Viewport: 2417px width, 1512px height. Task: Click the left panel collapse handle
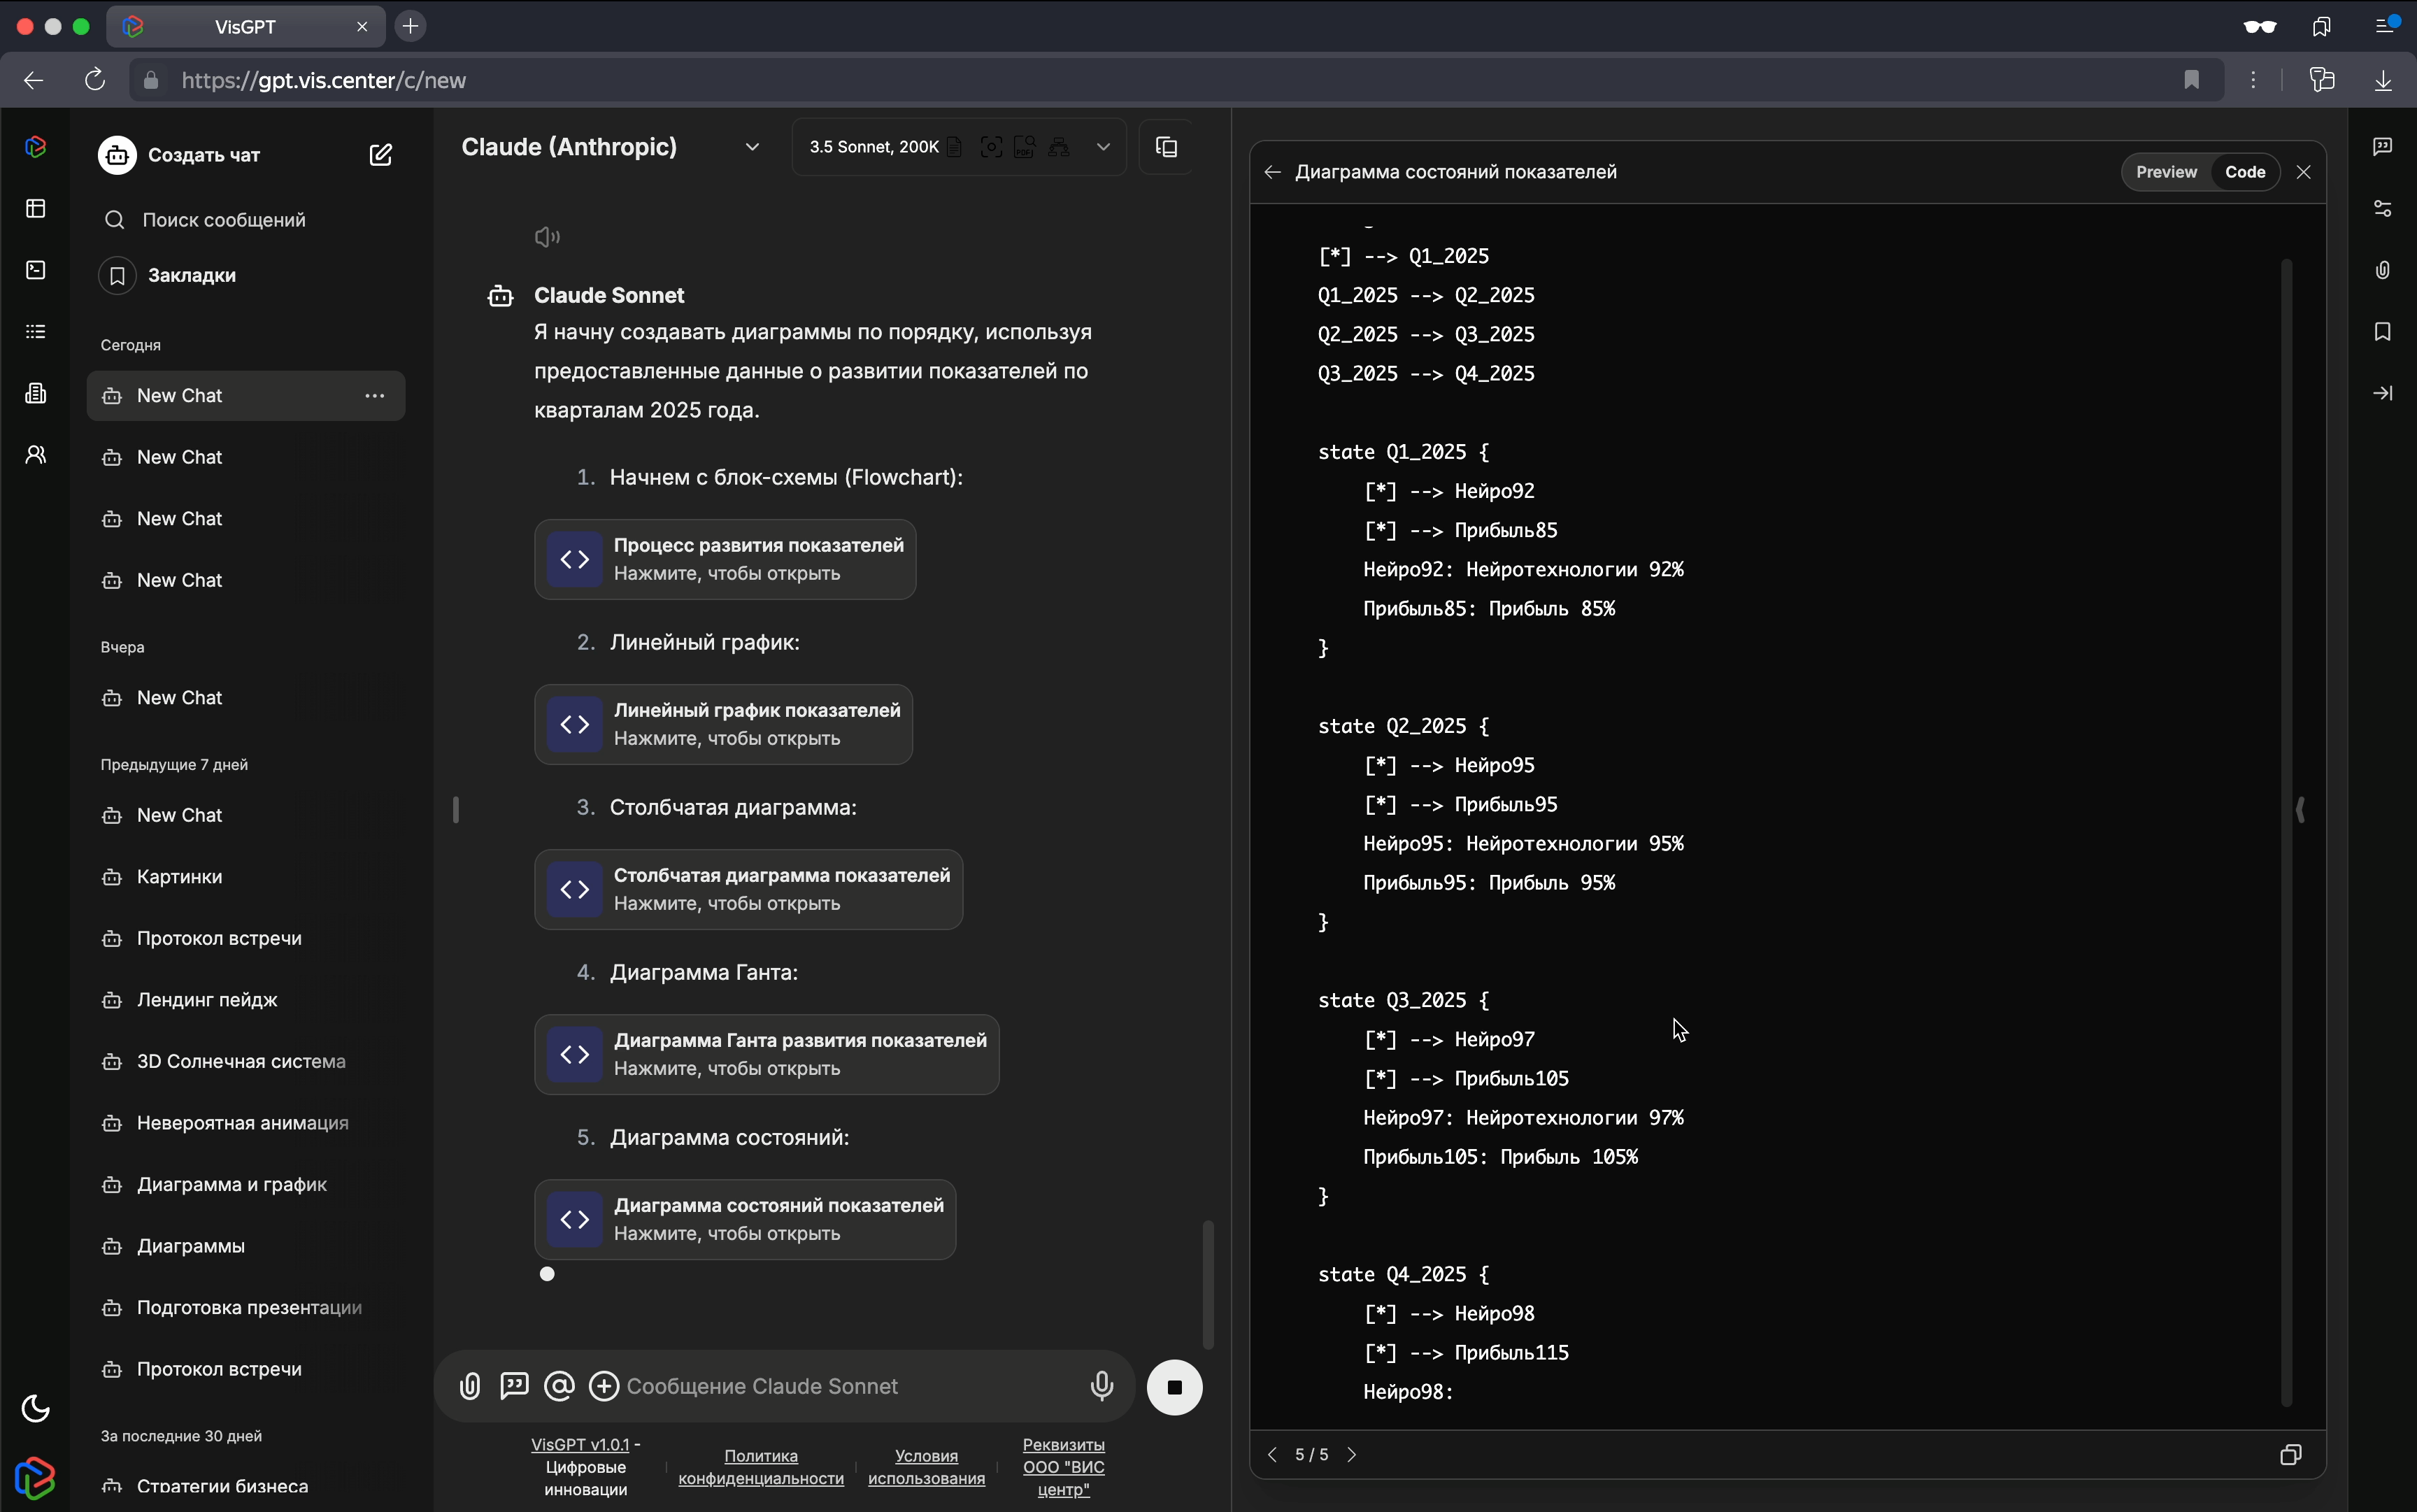(456, 809)
